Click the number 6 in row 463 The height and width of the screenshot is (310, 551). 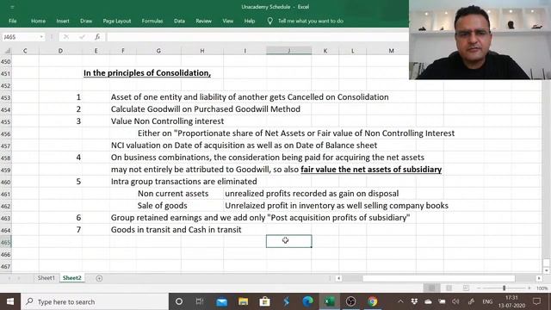coord(78,218)
